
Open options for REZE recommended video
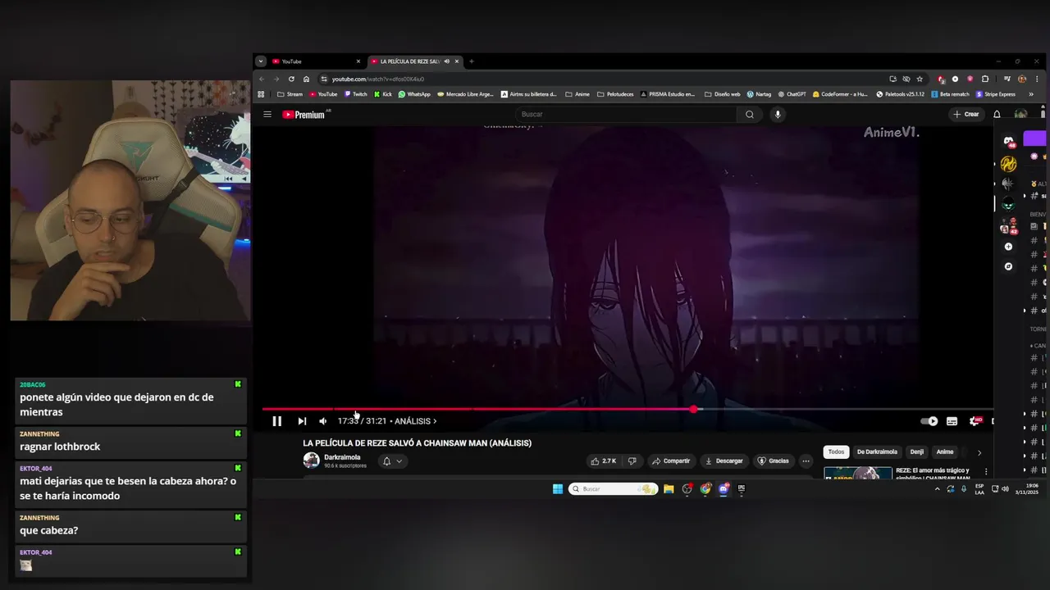click(x=985, y=472)
